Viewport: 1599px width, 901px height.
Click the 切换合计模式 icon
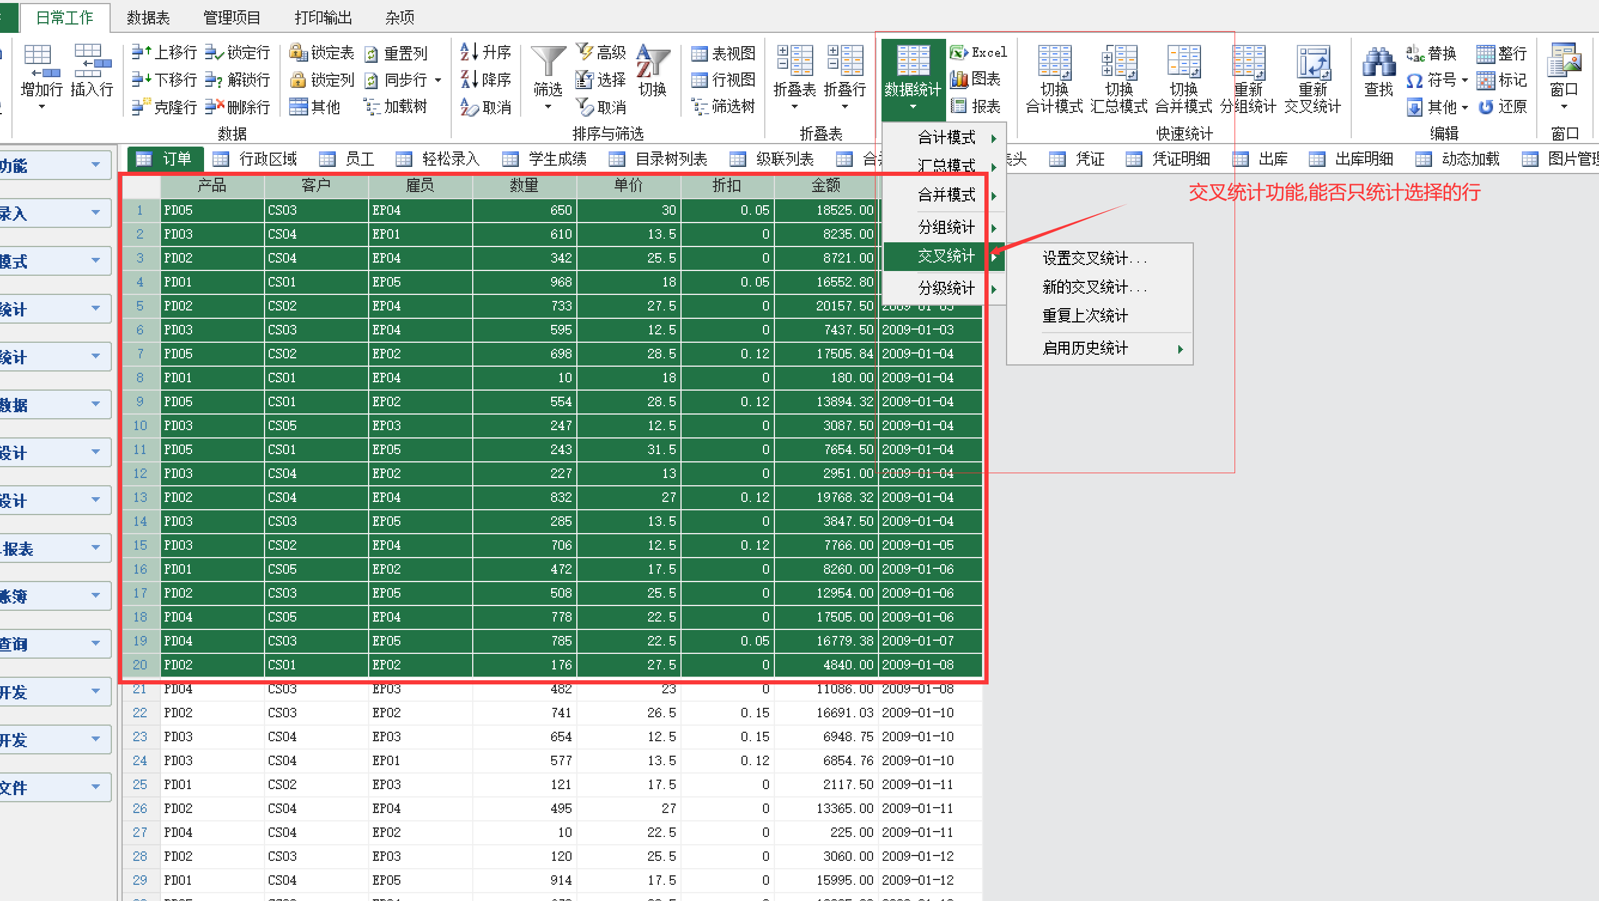click(1054, 63)
